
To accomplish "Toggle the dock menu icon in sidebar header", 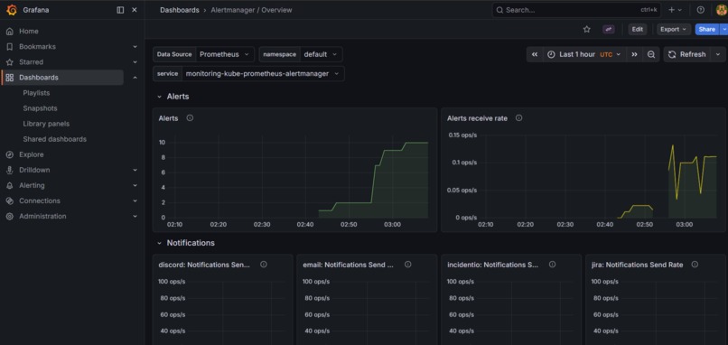I will coord(120,10).
